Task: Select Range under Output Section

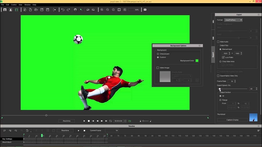Action: [220, 100]
